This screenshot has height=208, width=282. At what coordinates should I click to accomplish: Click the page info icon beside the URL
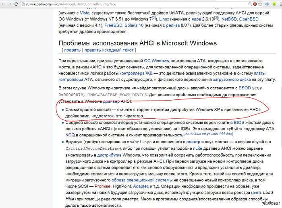(x=23, y=4)
